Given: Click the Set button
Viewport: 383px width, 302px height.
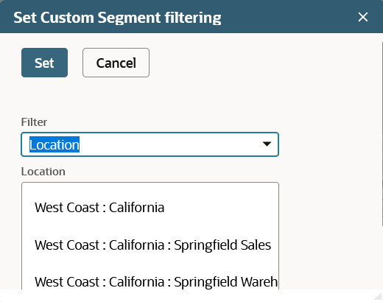Looking at the screenshot, I should [44, 63].
